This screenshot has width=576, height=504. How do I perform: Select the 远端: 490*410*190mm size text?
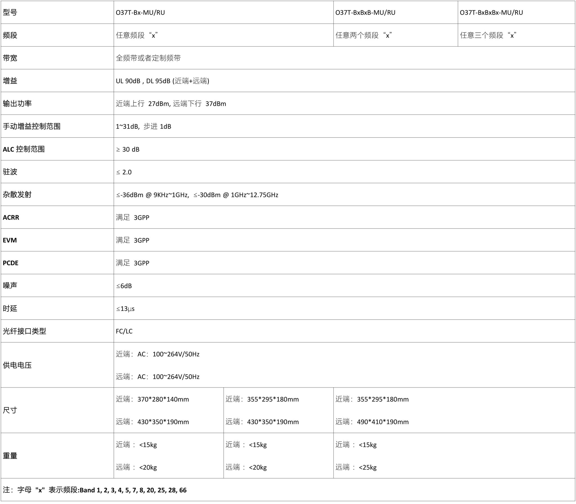[372, 422]
